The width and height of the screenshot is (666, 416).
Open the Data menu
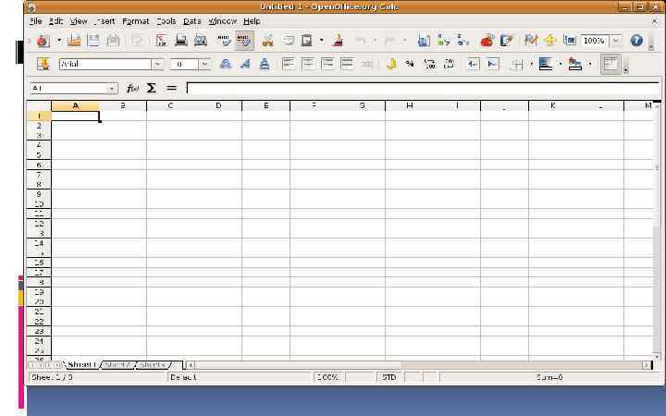coord(192,20)
